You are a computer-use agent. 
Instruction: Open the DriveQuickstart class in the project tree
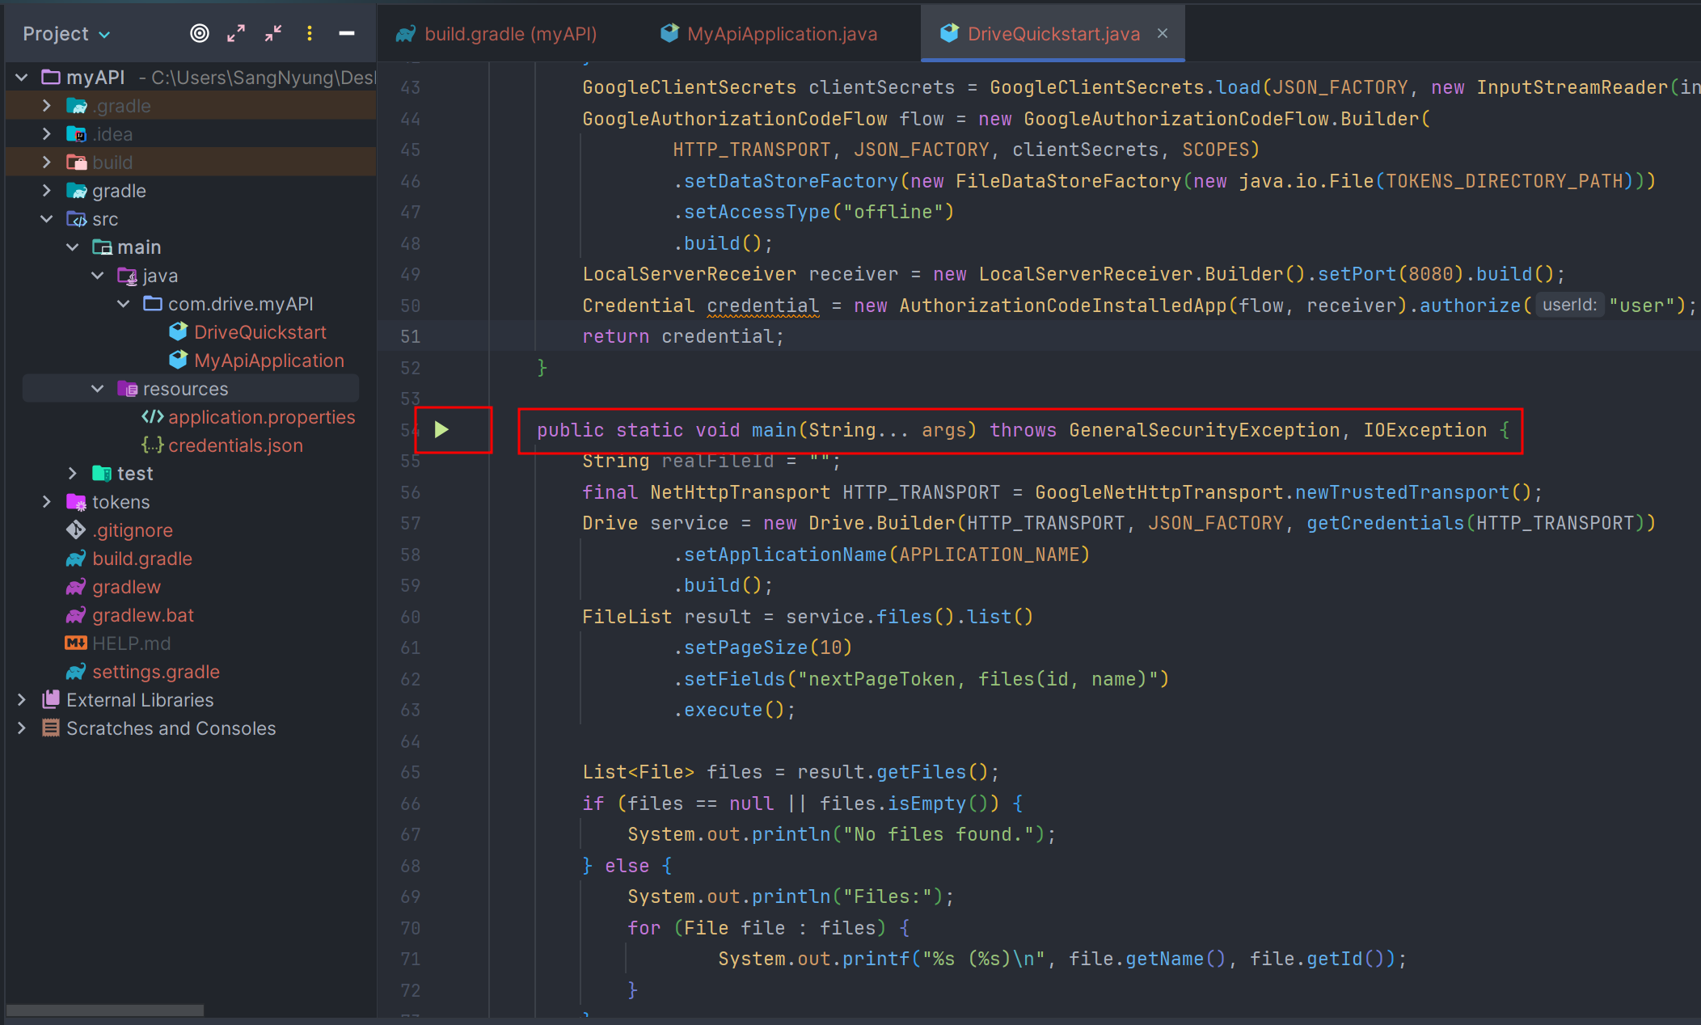tap(260, 332)
